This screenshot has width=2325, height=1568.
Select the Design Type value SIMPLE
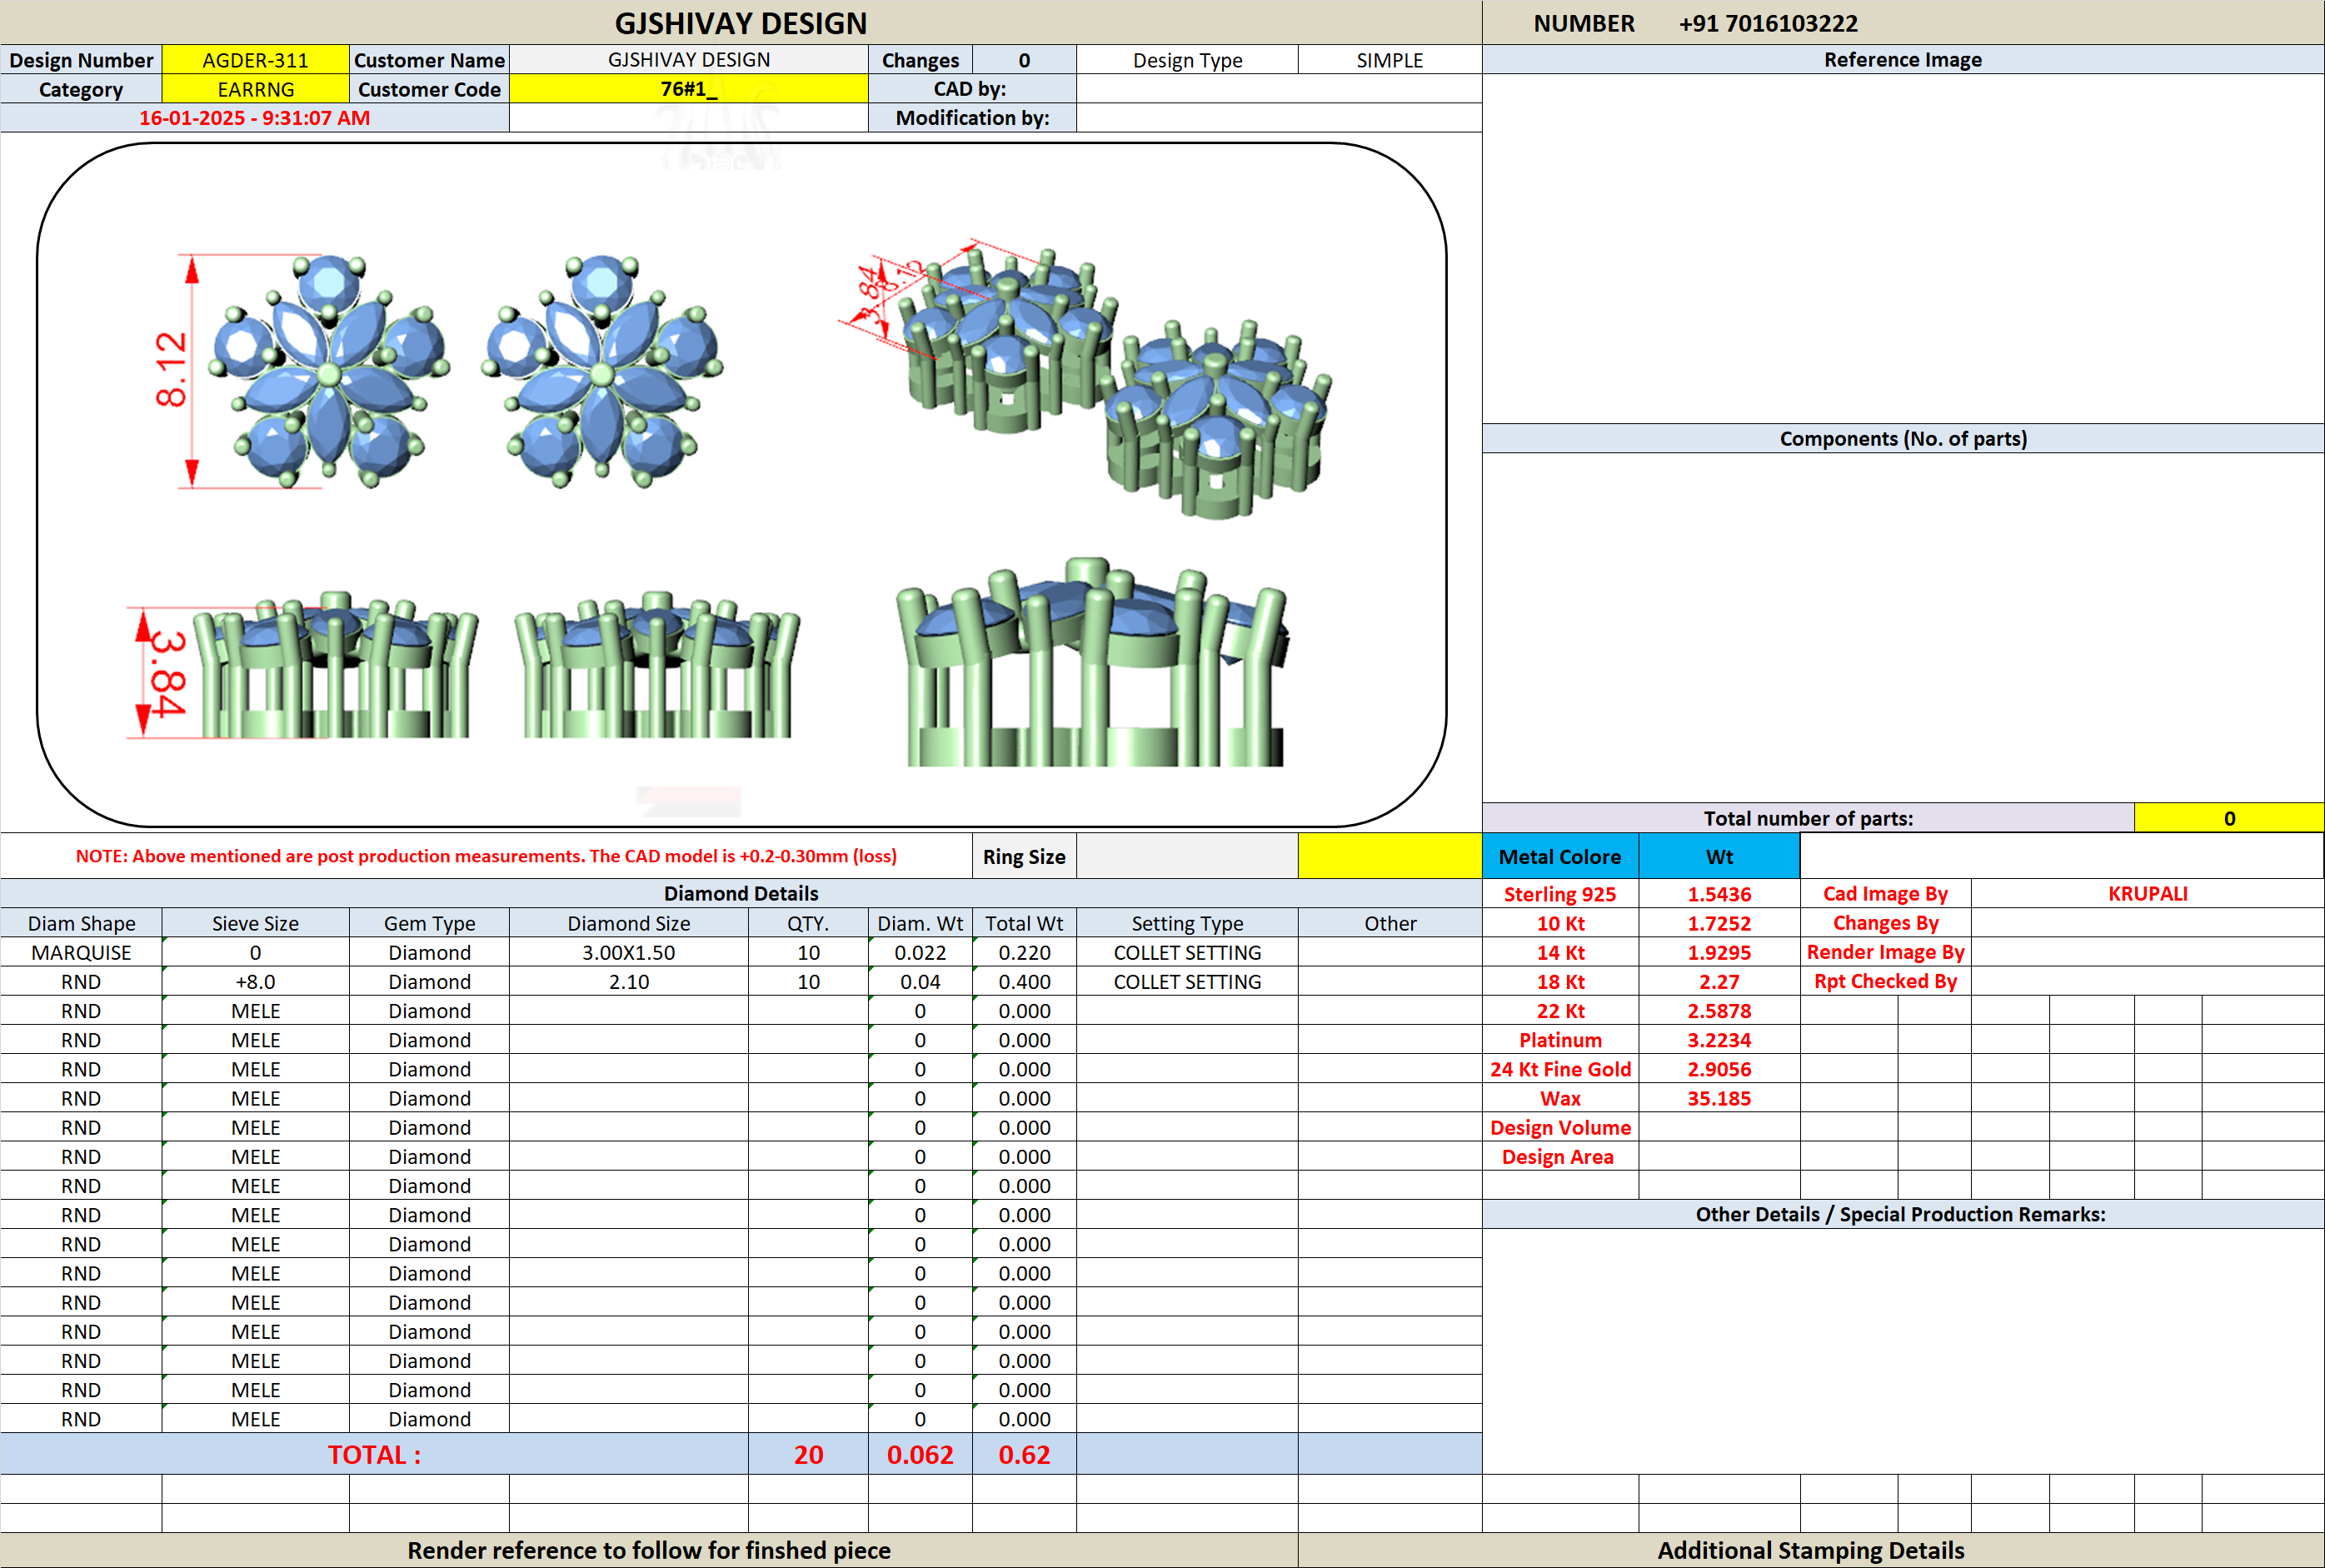1390,60
